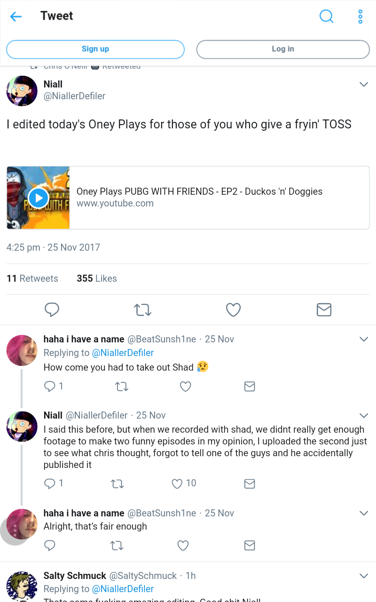Image resolution: width=376 pixels, height=602 pixels.
Task: Expand options chevron on Niall's main tweet
Action: pyautogui.click(x=363, y=85)
